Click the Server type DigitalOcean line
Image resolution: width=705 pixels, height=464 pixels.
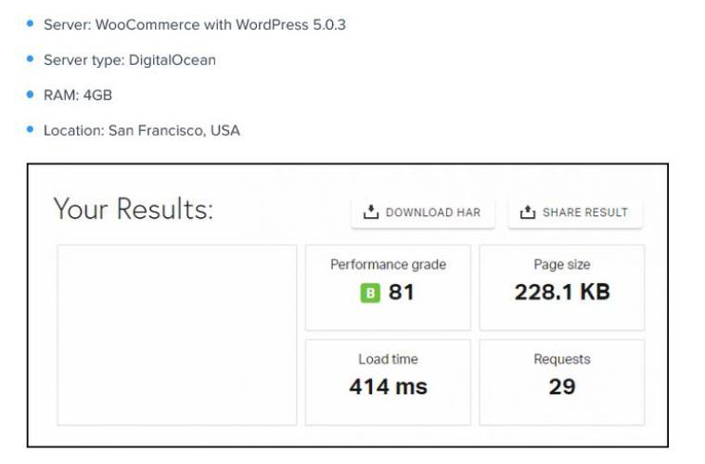(129, 60)
